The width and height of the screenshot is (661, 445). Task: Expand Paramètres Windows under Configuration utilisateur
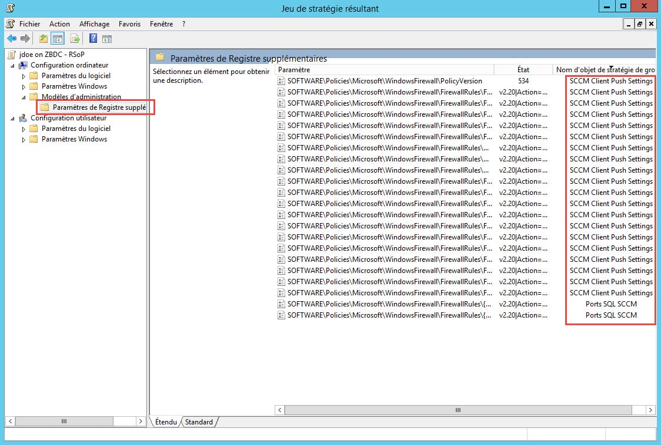pos(24,140)
